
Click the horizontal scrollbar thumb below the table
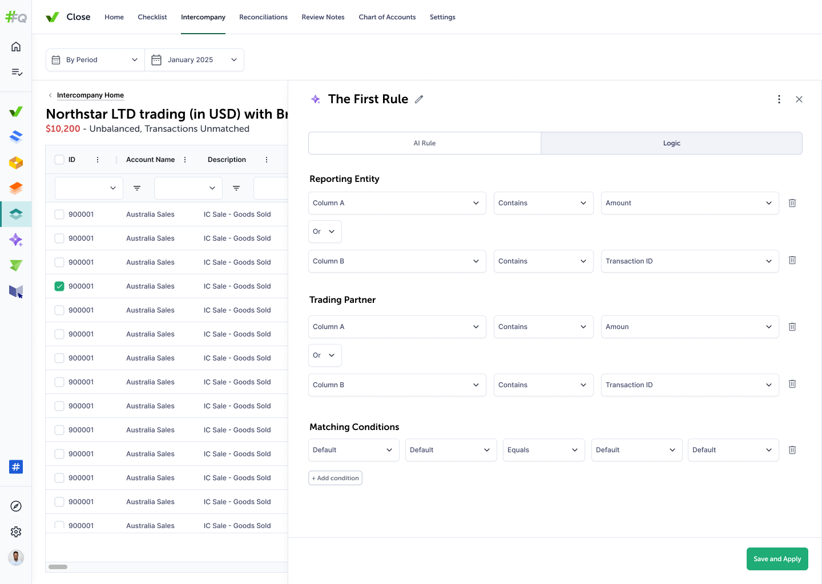[x=58, y=567]
